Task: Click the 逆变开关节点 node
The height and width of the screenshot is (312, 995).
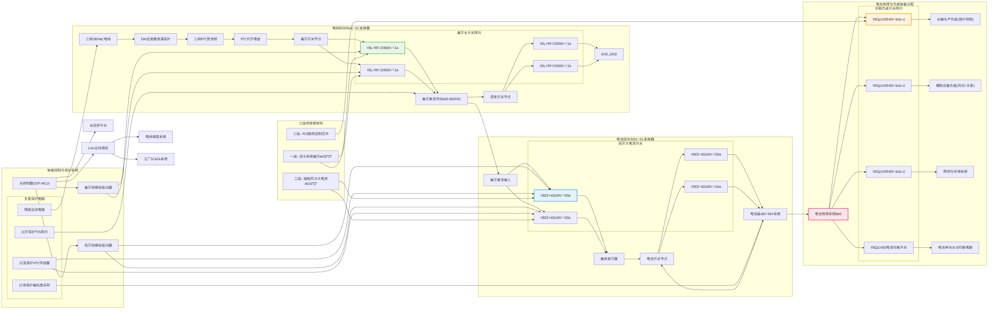Action: (x=500, y=97)
